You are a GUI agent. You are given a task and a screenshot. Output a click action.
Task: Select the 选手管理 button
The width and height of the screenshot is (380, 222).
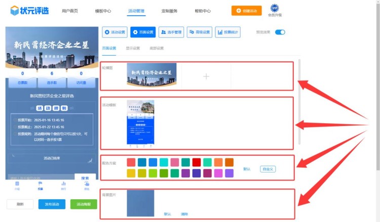(x=171, y=32)
